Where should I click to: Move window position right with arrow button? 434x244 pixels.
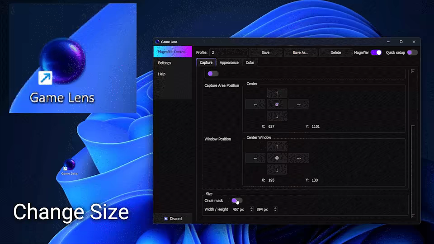(299, 158)
